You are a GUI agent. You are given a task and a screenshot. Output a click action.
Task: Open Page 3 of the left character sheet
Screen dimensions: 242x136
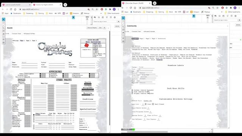point(34,40)
